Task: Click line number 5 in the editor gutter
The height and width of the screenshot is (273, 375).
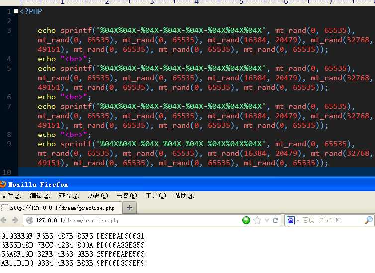Action: pyautogui.click(x=9, y=68)
